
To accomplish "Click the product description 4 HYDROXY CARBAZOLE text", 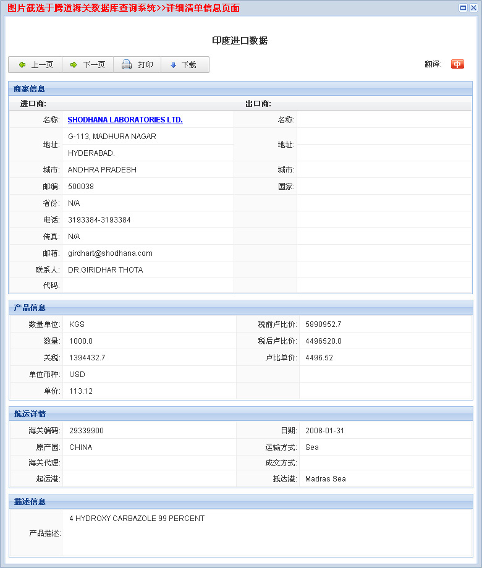I will [137, 519].
